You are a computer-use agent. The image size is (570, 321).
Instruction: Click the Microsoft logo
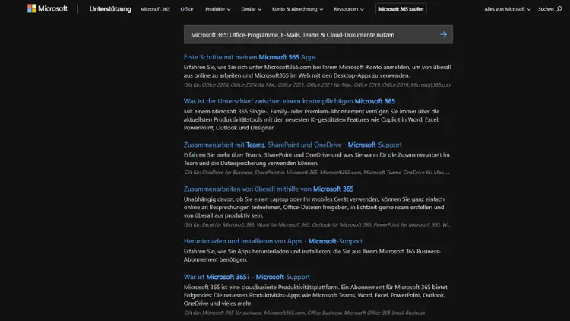point(47,8)
